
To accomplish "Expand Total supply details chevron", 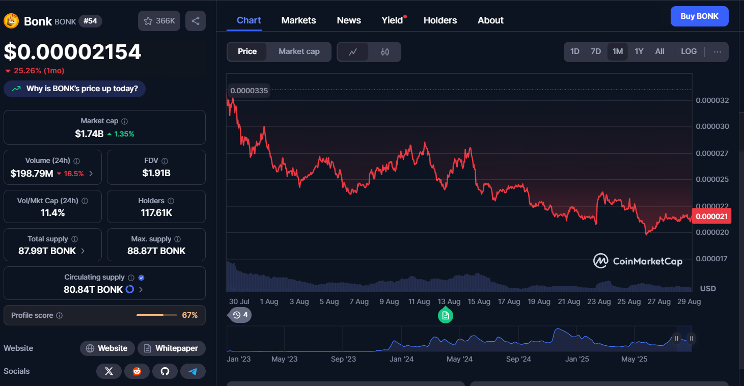I will (83, 251).
